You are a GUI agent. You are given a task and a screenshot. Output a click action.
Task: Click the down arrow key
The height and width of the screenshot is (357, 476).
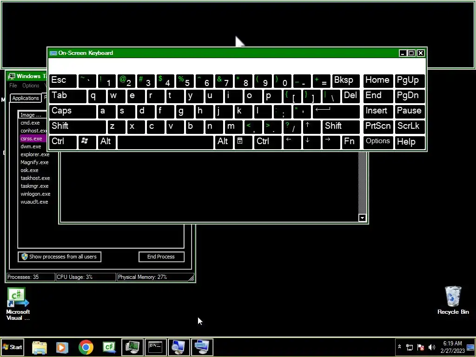tap(311, 142)
